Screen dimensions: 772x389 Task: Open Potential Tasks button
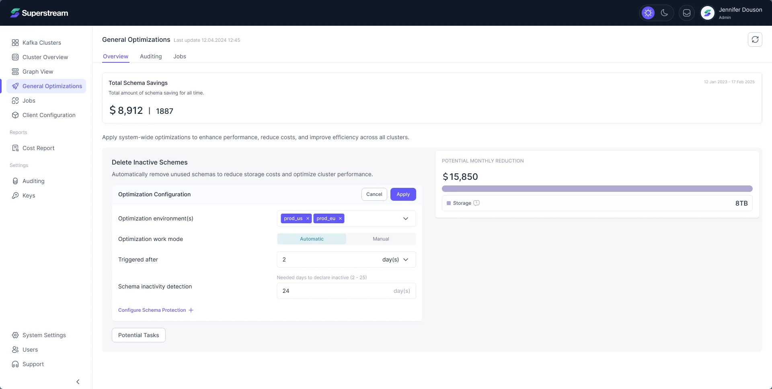(139, 335)
